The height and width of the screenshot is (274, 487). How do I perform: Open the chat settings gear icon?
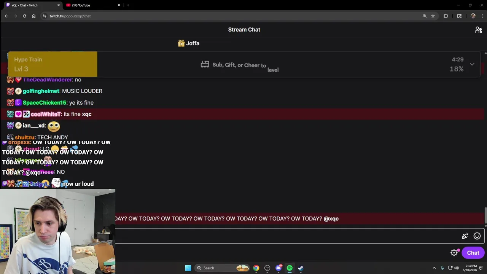454,253
